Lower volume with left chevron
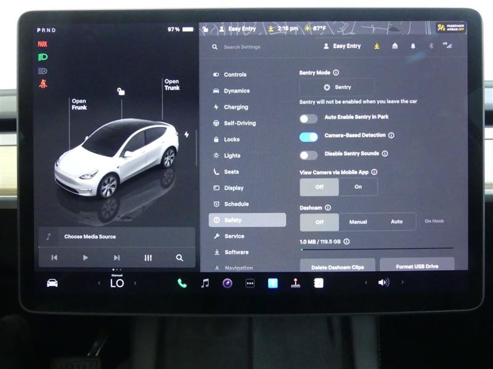493x369 pixels. (365, 283)
